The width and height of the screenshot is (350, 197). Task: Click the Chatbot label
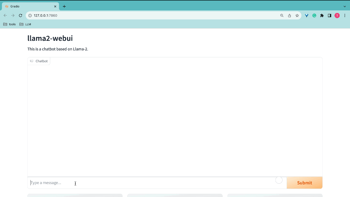pyautogui.click(x=39, y=61)
